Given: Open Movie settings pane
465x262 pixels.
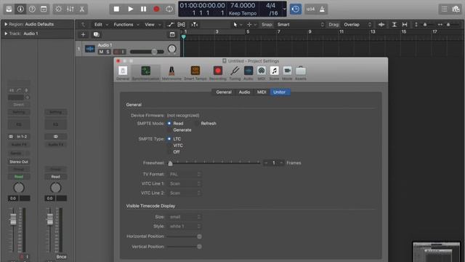Looking at the screenshot, I should click(287, 73).
